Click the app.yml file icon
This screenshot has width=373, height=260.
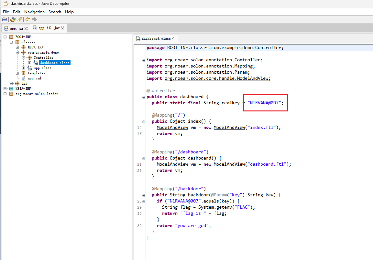point(24,78)
